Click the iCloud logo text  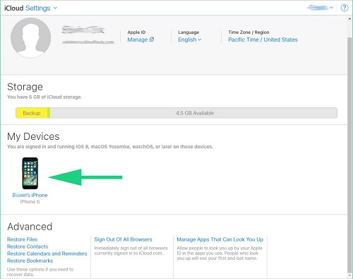tap(14, 8)
